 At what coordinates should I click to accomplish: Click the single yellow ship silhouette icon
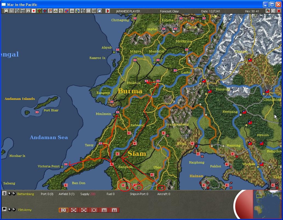56,11
